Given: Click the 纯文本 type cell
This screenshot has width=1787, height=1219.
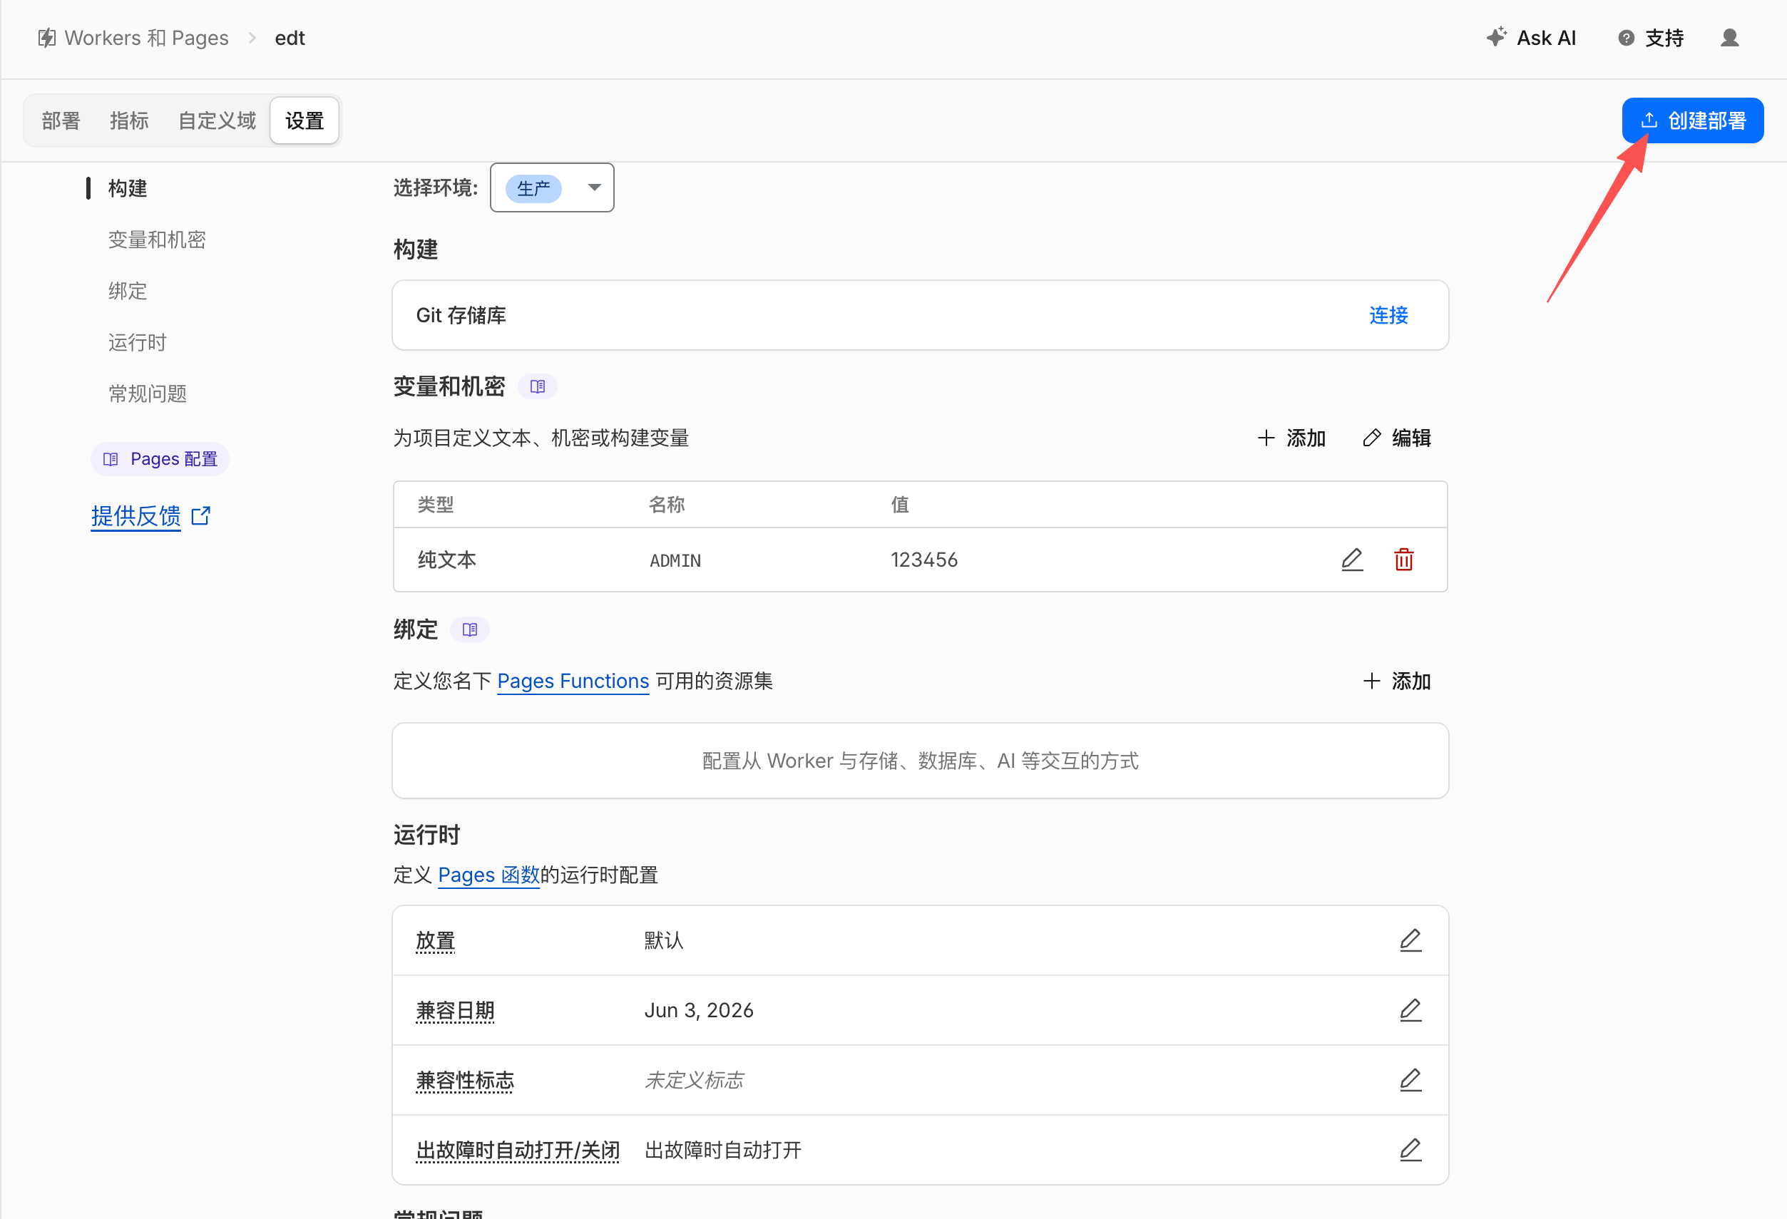Looking at the screenshot, I should click(446, 560).
